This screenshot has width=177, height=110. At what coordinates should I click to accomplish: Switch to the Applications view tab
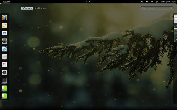(x=41, y=8)
